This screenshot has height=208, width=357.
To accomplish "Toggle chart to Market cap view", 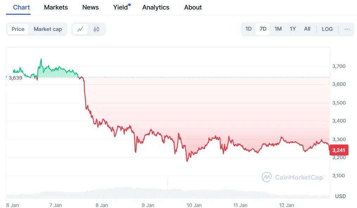I will click(48, 29).
